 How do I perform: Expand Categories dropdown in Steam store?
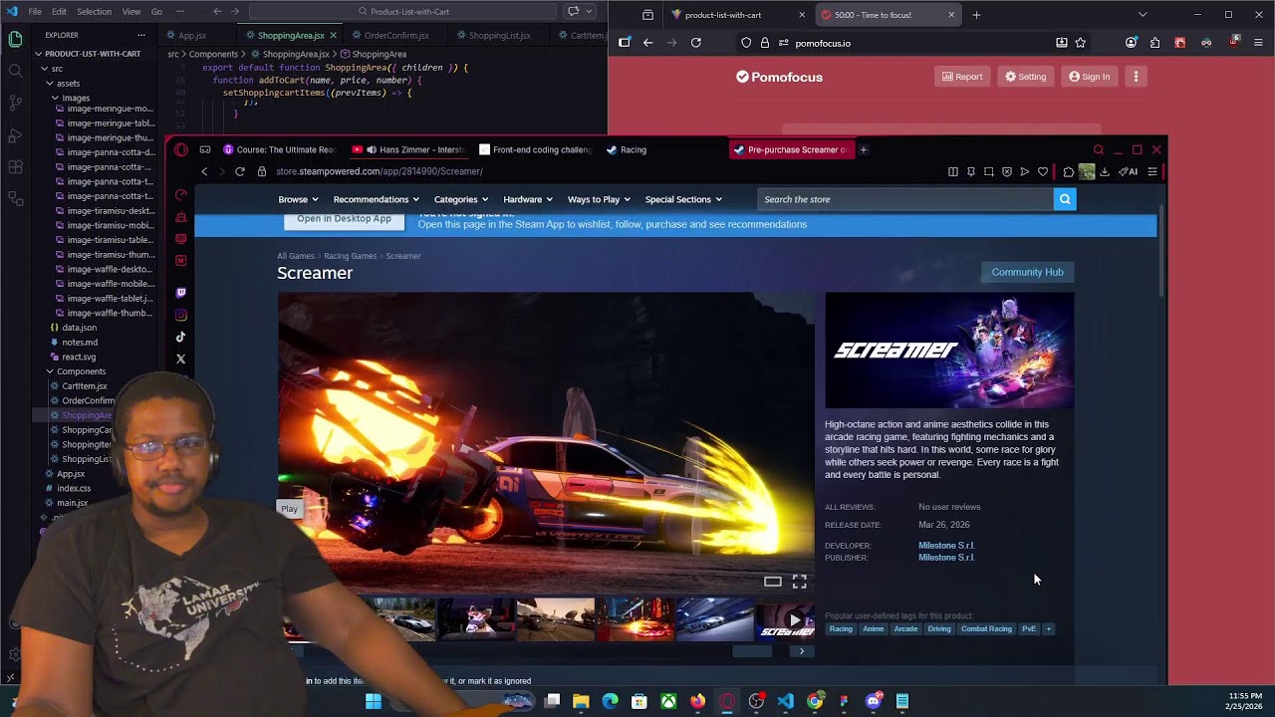(461, 199)
